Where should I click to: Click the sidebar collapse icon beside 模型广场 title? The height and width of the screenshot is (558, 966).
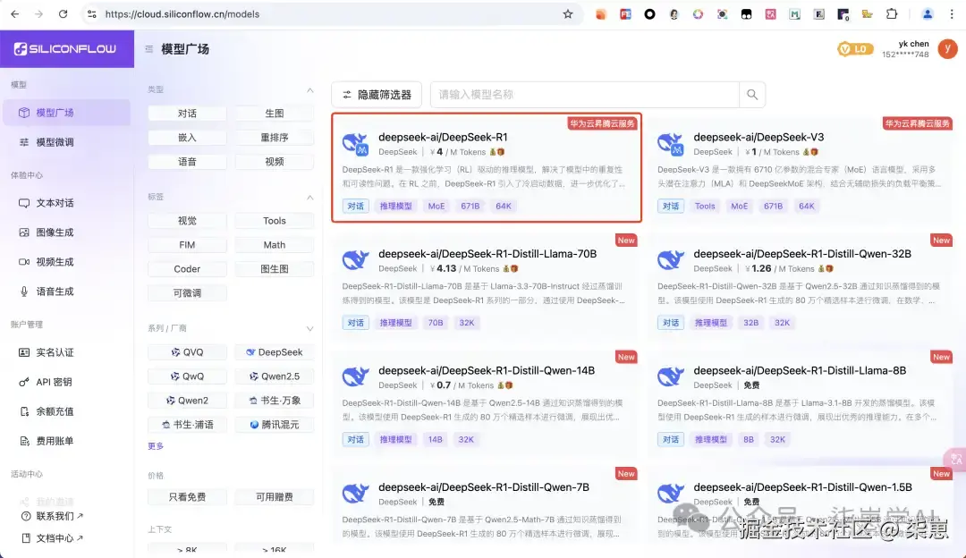tap(149, 48)
